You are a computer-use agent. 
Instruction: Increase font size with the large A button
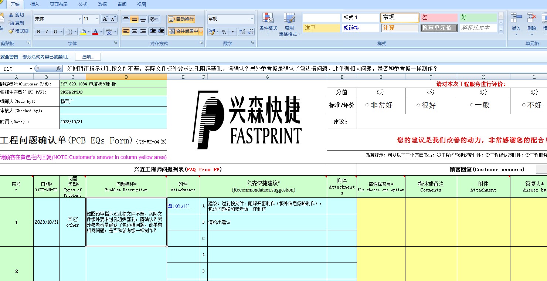(105, 19)
